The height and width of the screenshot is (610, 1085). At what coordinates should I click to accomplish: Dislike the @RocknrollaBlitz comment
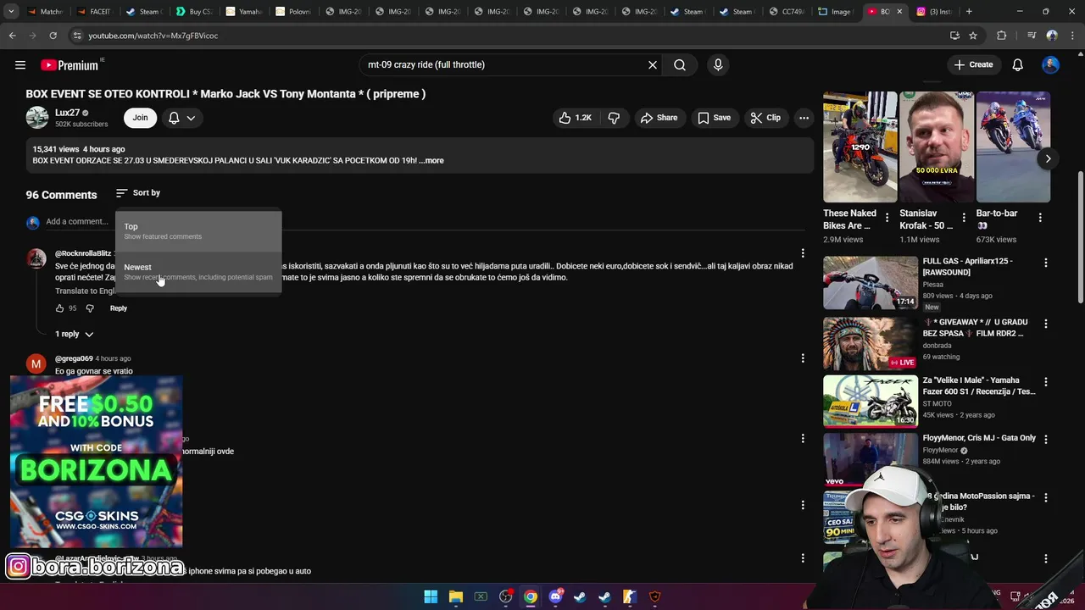click(90, 308)
